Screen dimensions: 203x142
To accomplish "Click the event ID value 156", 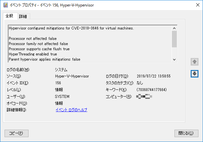I will pos(58,83).
